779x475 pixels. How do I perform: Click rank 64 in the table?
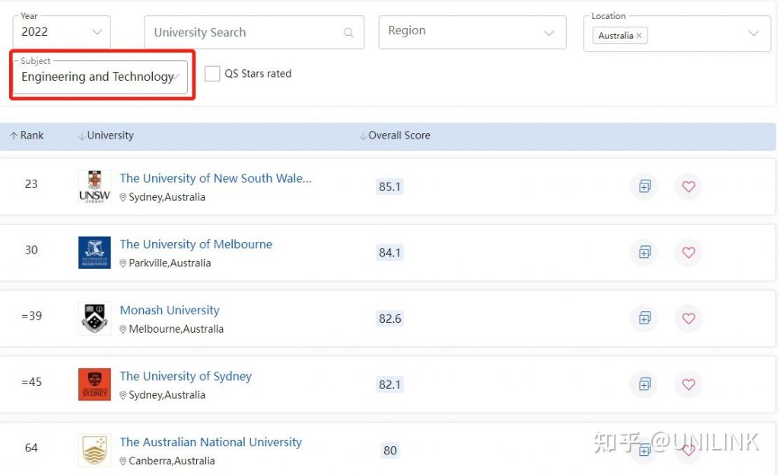[x=31, y=448]
